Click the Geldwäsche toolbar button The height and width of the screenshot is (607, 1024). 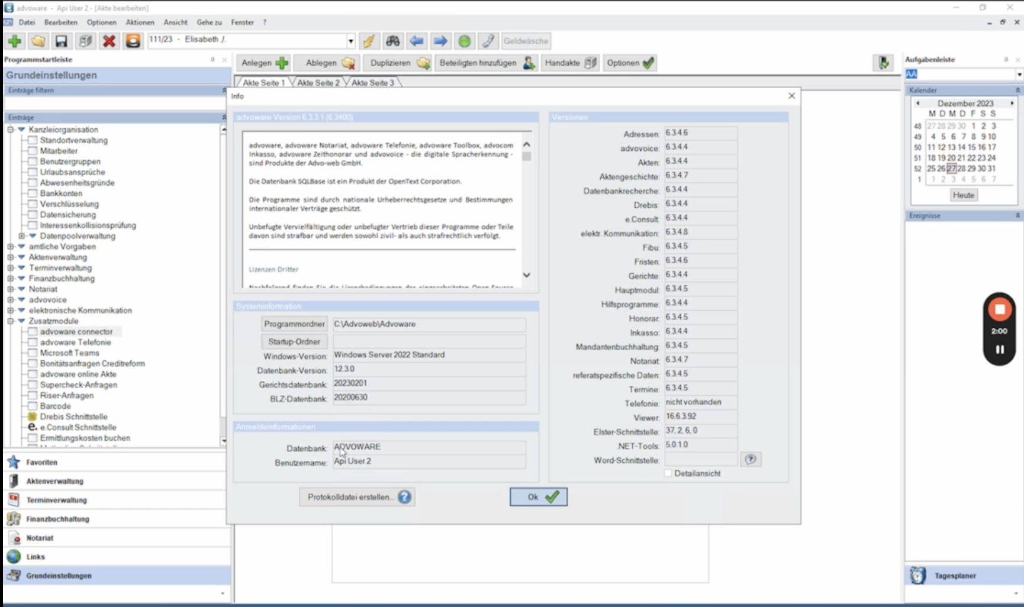526,41
